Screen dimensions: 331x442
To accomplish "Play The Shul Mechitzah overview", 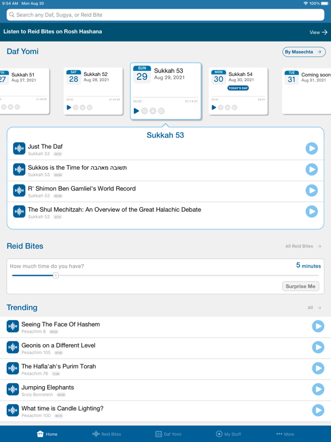I will pos(311,211).
